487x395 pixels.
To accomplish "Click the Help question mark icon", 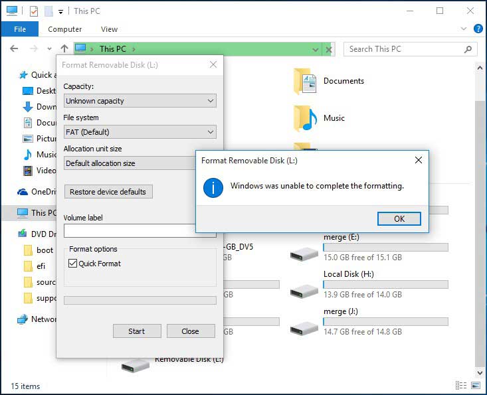I will click(x=478, y=29).
